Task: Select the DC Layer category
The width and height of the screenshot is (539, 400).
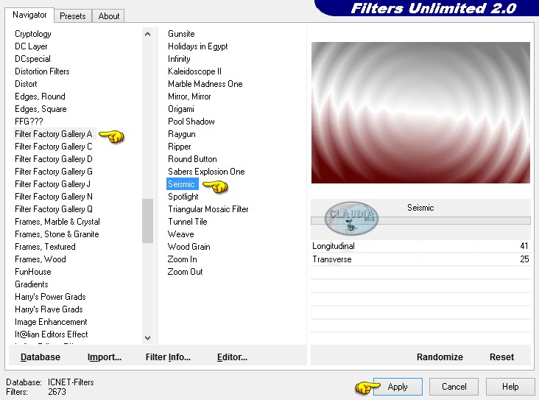Action: (x=31, y=46)
